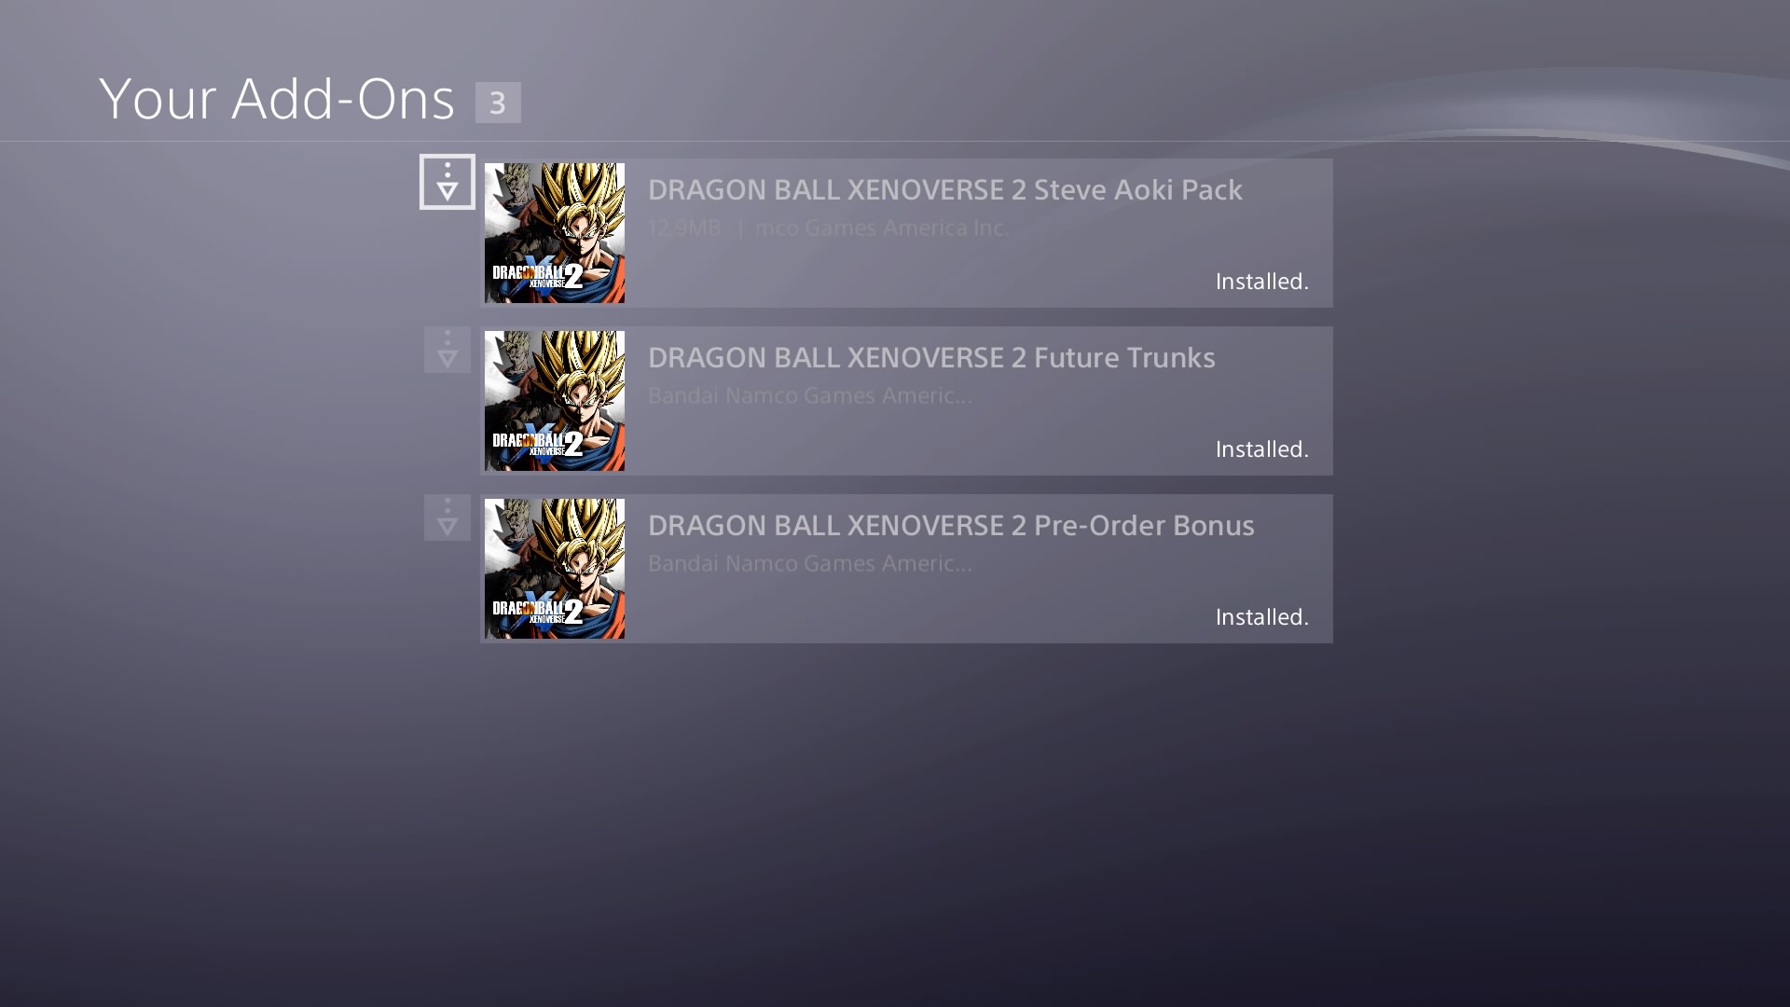
Task: Click the download icon beside Future Trunks
Action: (x=447, y=350)
